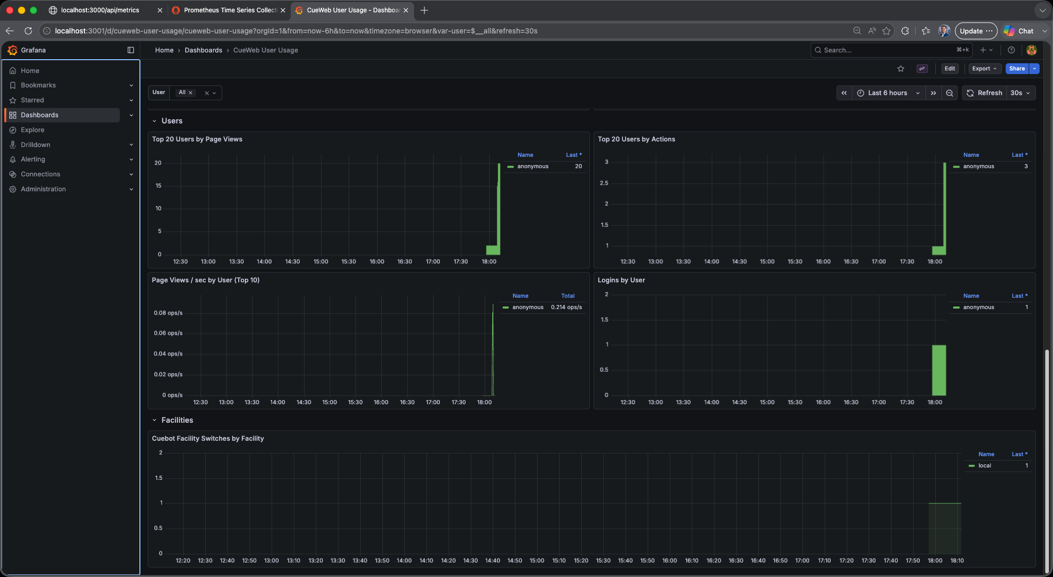Close the CueWeb User Usage tab

tap(406, 10)
